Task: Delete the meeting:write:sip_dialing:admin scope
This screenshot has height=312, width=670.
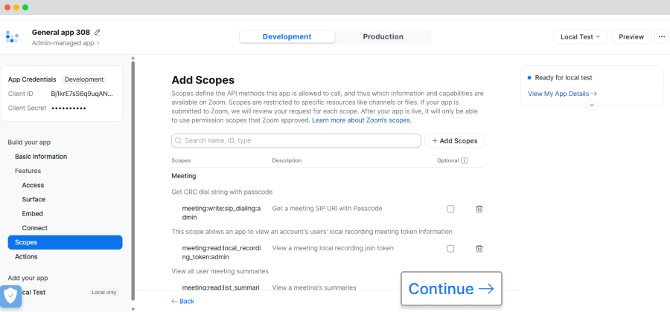Action: (x=479, y=209)
